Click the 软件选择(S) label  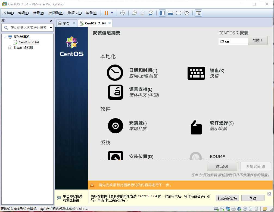click(222, 123)
